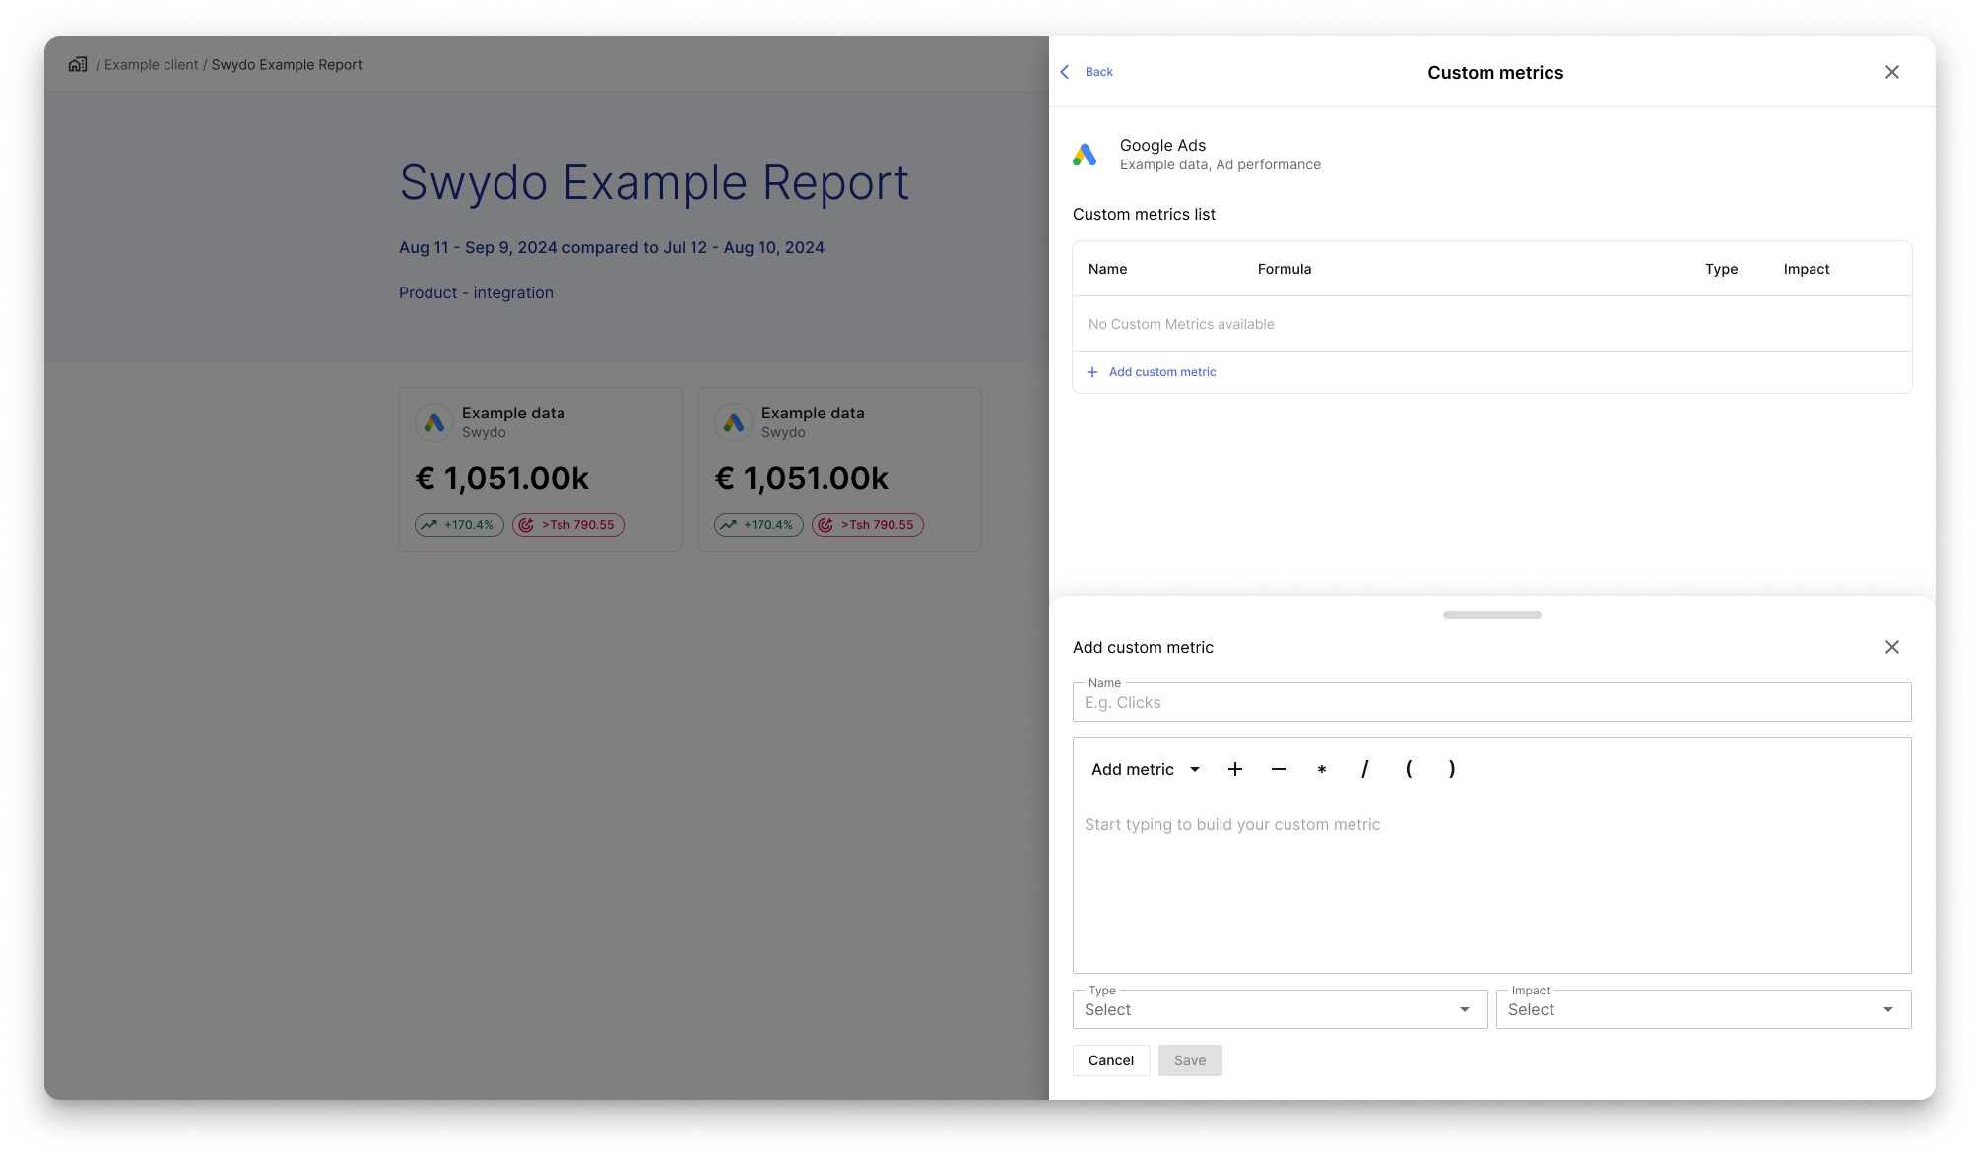
Task: Click the Save button
Action: (x=1190, y=1060)
